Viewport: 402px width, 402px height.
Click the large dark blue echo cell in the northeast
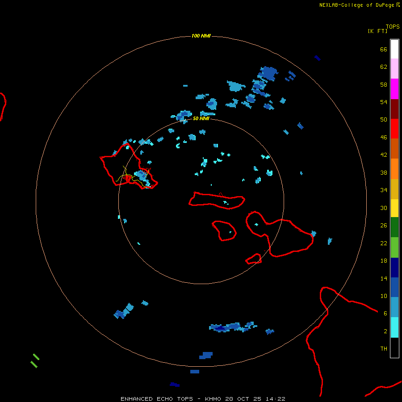[268, 73]
